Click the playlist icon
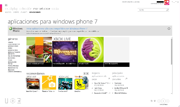 pos(19,101)
